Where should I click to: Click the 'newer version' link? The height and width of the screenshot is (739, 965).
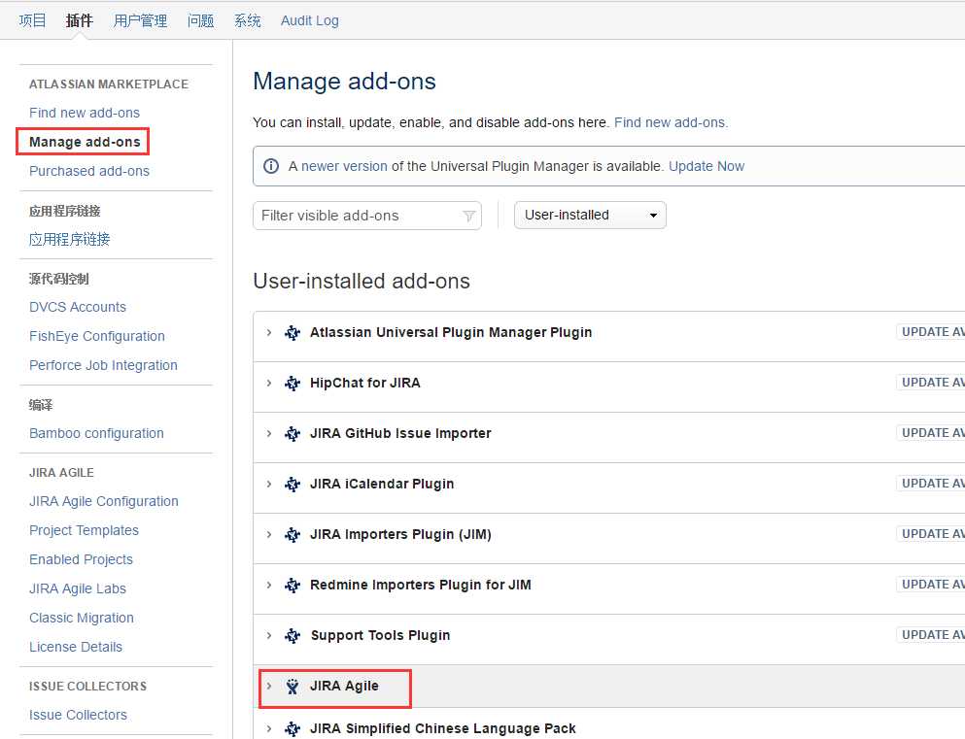coord(344,166)
